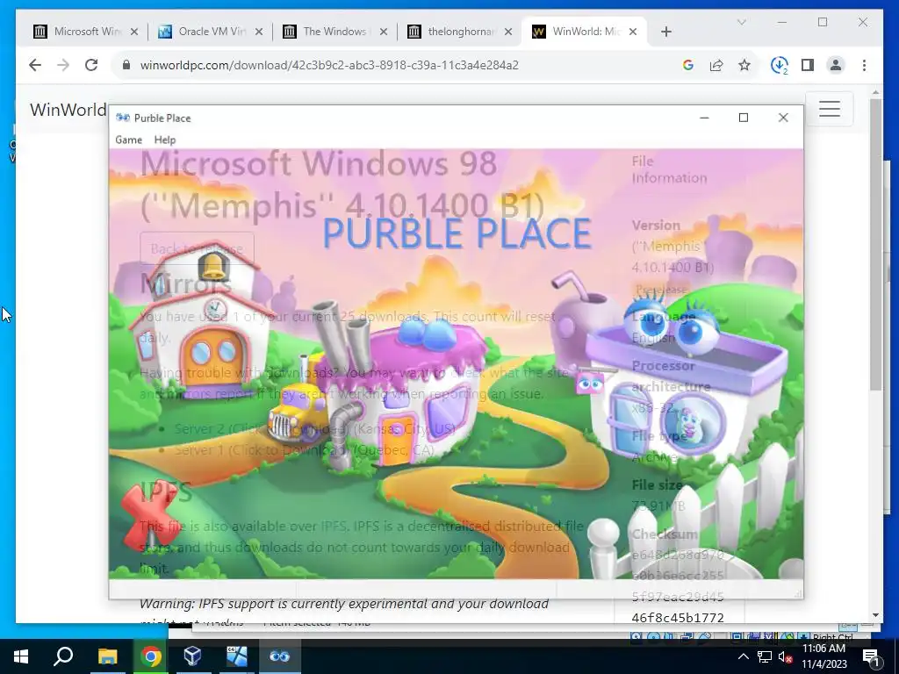The width and height of the screenshot is (899, 674).
Task: Open Chrome downloads indicator
Action: pyautogui.click(x=780, y=65)
